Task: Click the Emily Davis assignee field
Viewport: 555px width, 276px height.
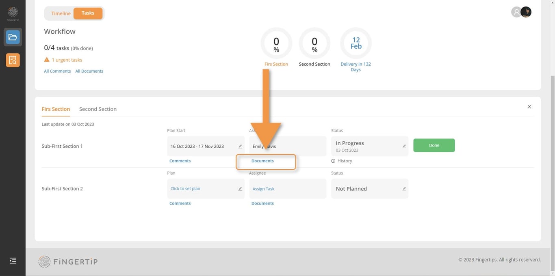Action: 288,146
